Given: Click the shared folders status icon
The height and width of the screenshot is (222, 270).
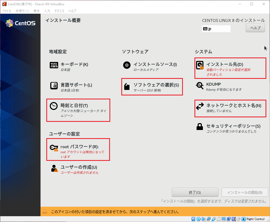Looking at the screenshot, I should pos(218,219).
